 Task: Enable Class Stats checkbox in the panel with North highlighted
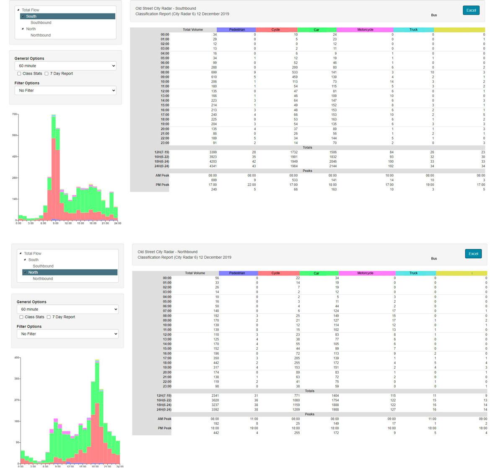point(21,317)
